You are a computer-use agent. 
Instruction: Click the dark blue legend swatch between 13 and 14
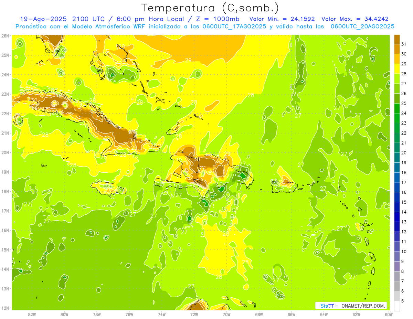pos(397,217)
